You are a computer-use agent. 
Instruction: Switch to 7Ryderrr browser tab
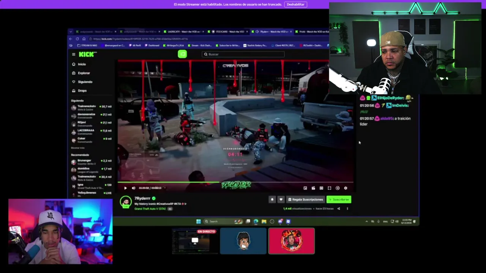[x=271, y=31]
